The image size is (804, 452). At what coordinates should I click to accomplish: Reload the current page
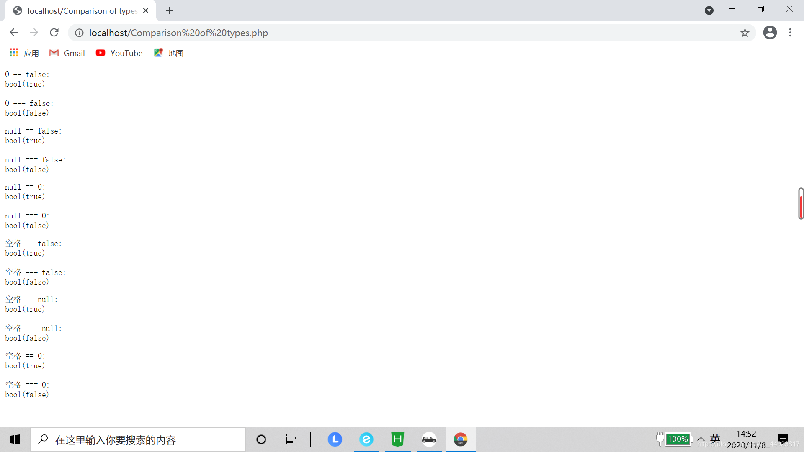[x=54, y=33]
